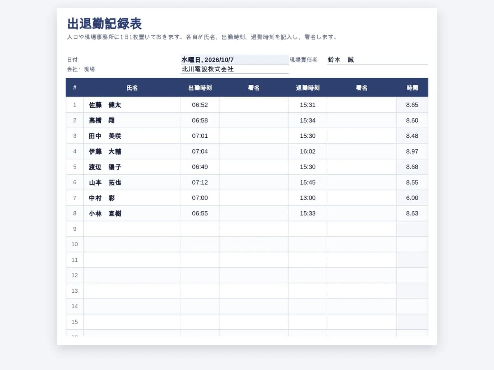Click the 氏名 column header

coord(132,88)
